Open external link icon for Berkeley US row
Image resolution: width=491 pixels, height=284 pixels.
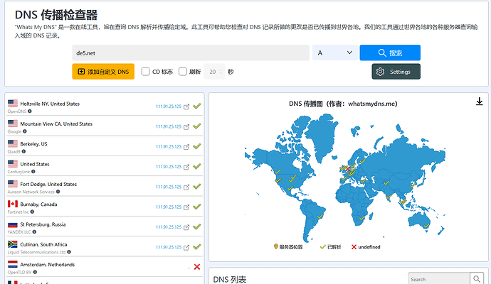click(x=186, y=147)
